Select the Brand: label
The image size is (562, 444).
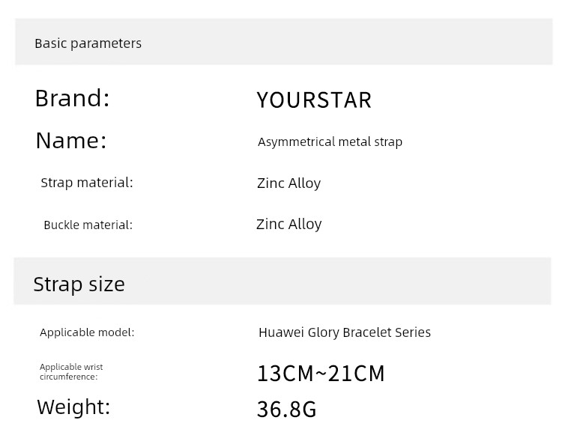72,98
